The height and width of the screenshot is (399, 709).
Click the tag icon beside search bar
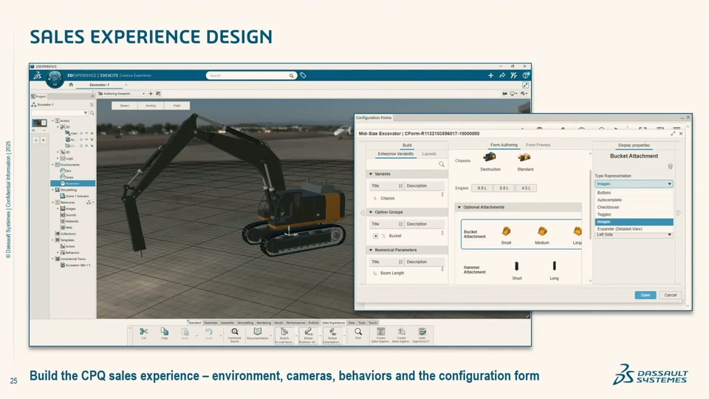[303, 75]
